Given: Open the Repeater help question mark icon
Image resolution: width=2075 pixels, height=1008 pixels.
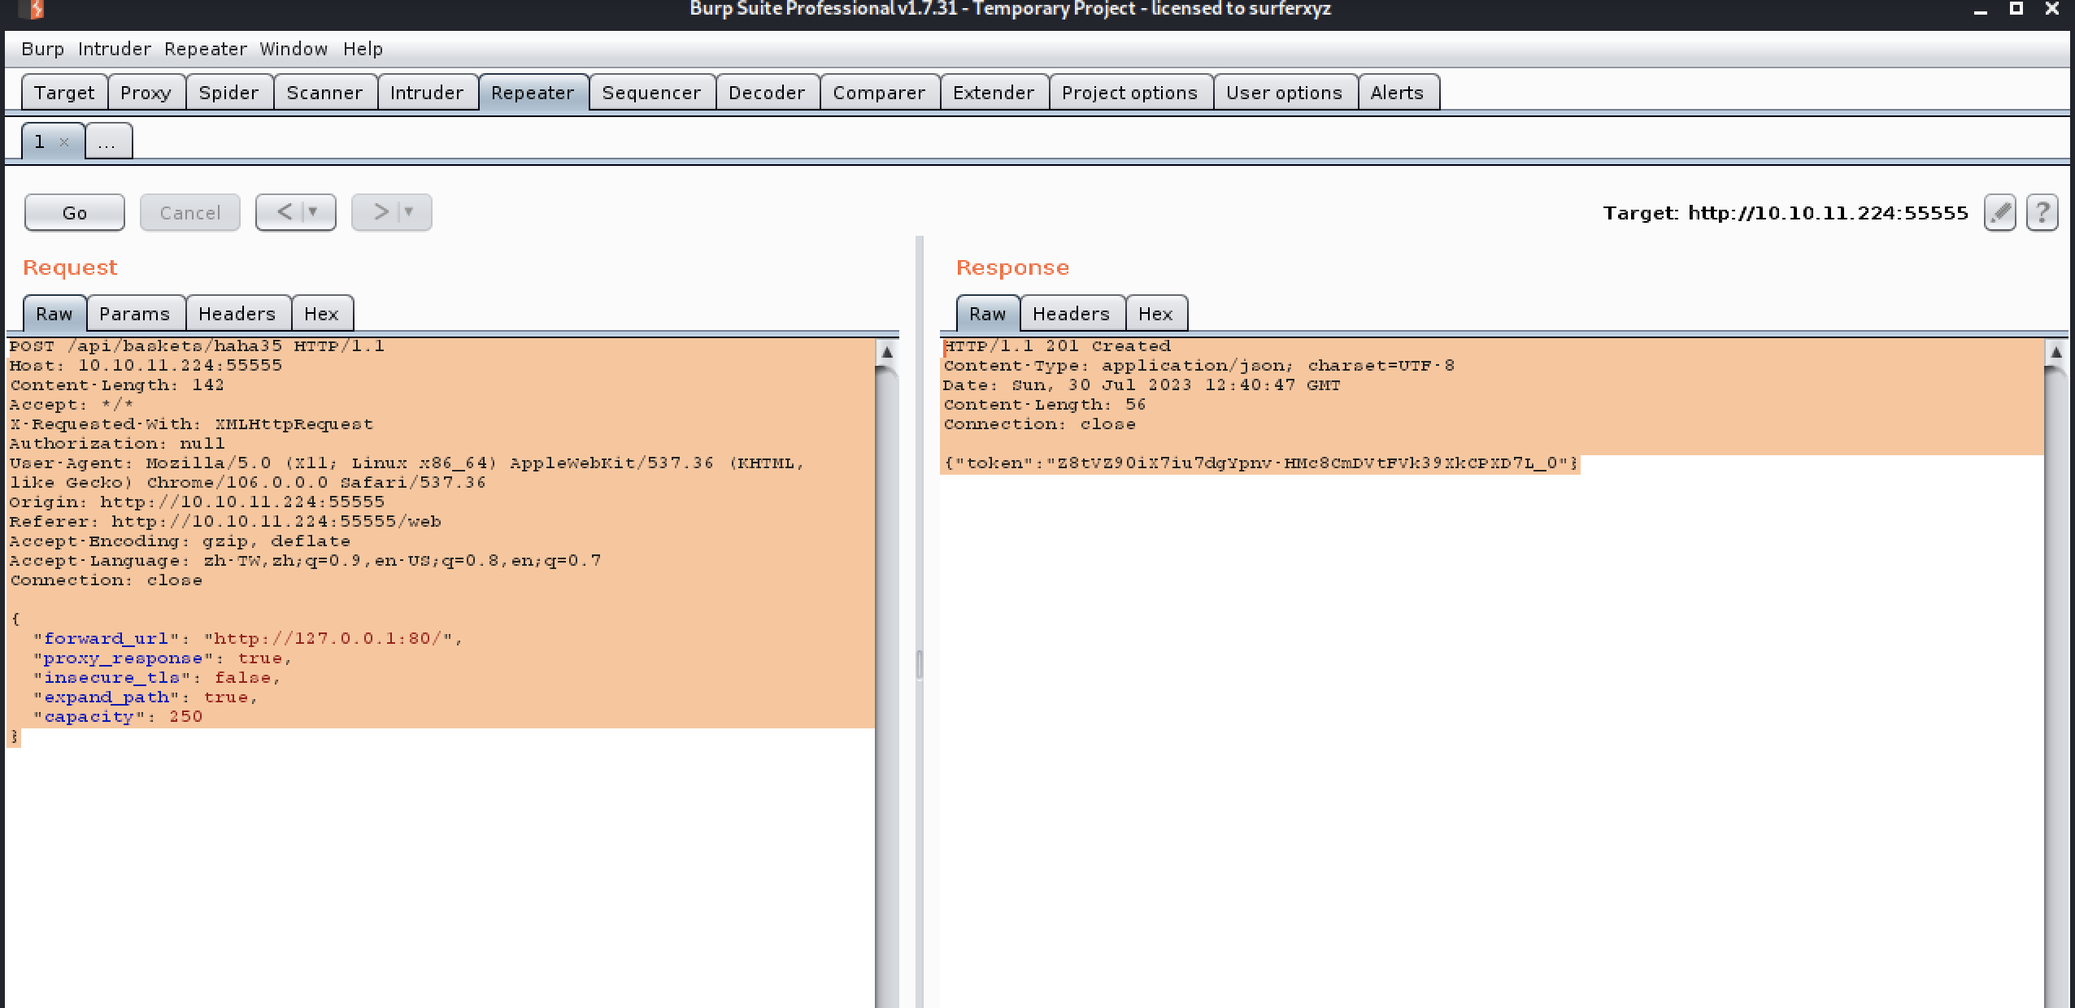Looking at the screenshot, I should pyautogui.click(x=2042, y=213).
